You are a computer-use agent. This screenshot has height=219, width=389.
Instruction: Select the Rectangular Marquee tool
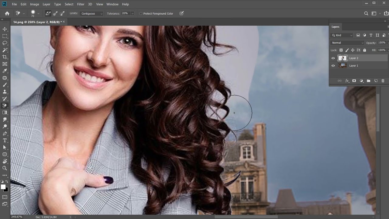click(5, 36)
